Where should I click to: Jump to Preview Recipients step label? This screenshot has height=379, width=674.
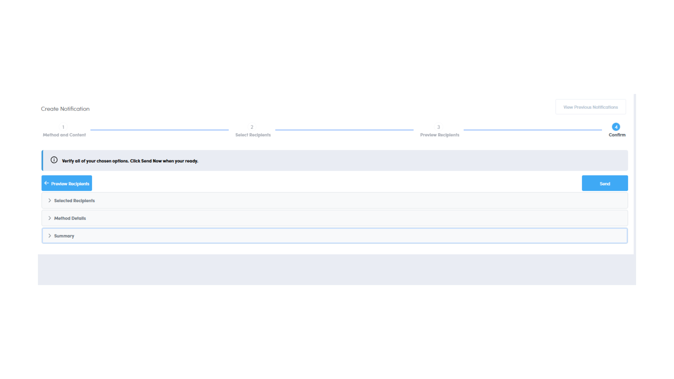point(440,135)
